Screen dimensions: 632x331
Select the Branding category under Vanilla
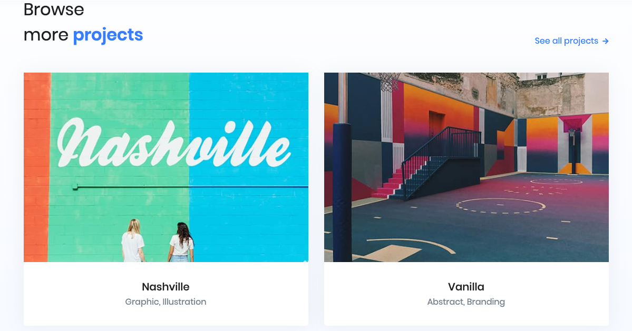pos(485,302)
